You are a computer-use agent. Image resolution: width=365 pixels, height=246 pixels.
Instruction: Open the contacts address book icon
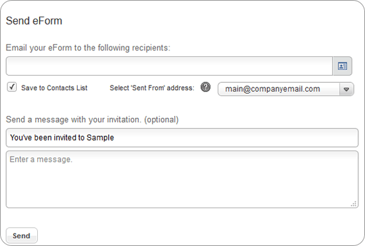(x=342, y=66)
